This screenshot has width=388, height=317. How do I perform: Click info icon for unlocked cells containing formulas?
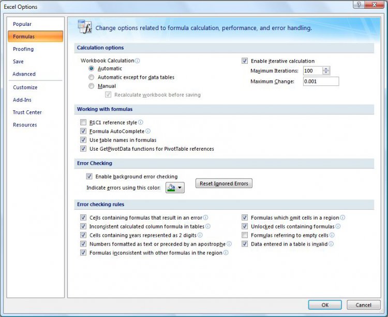(x=338, y=226)
